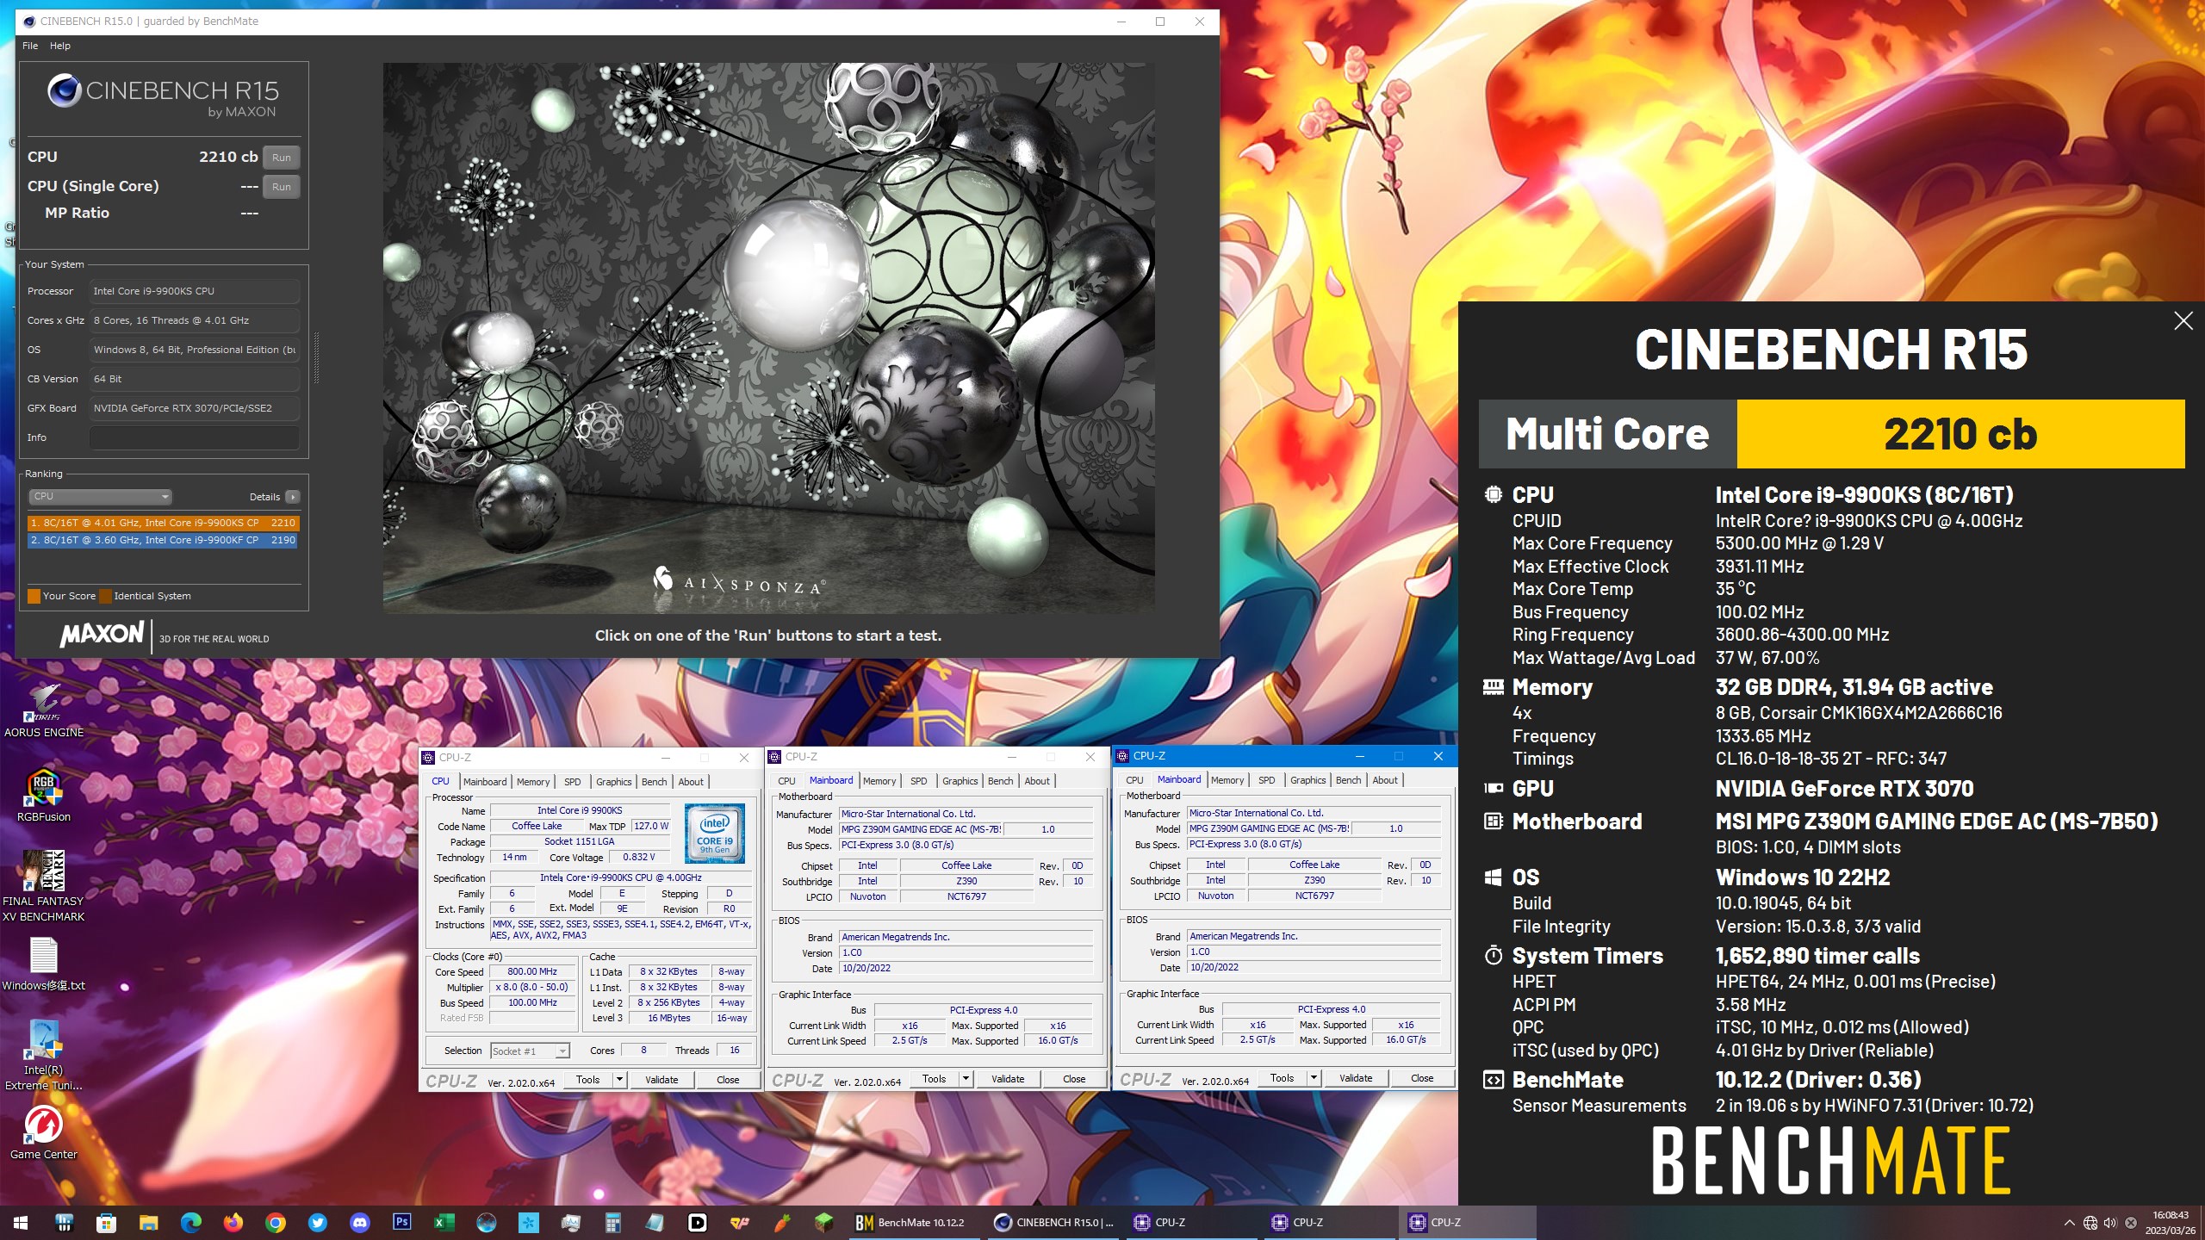2205x1240 pixels.
Task: Click the Cinebench R15 logo
Action: click(x=163, y=96)
